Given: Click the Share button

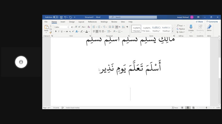Looking at the screenshot, I should 199,22.
